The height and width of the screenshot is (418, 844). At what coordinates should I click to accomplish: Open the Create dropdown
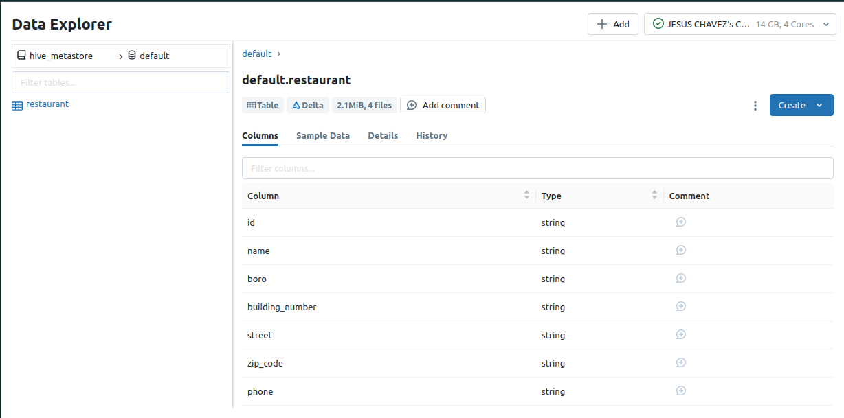point(818,105)
